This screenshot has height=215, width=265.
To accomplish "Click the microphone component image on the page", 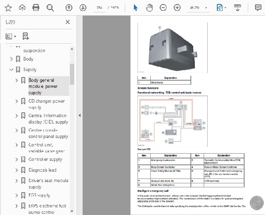I will [x=172, y=48].
